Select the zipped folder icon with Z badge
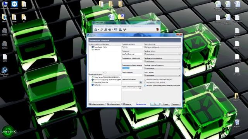 pyautogui.click(x=121, y=17)
